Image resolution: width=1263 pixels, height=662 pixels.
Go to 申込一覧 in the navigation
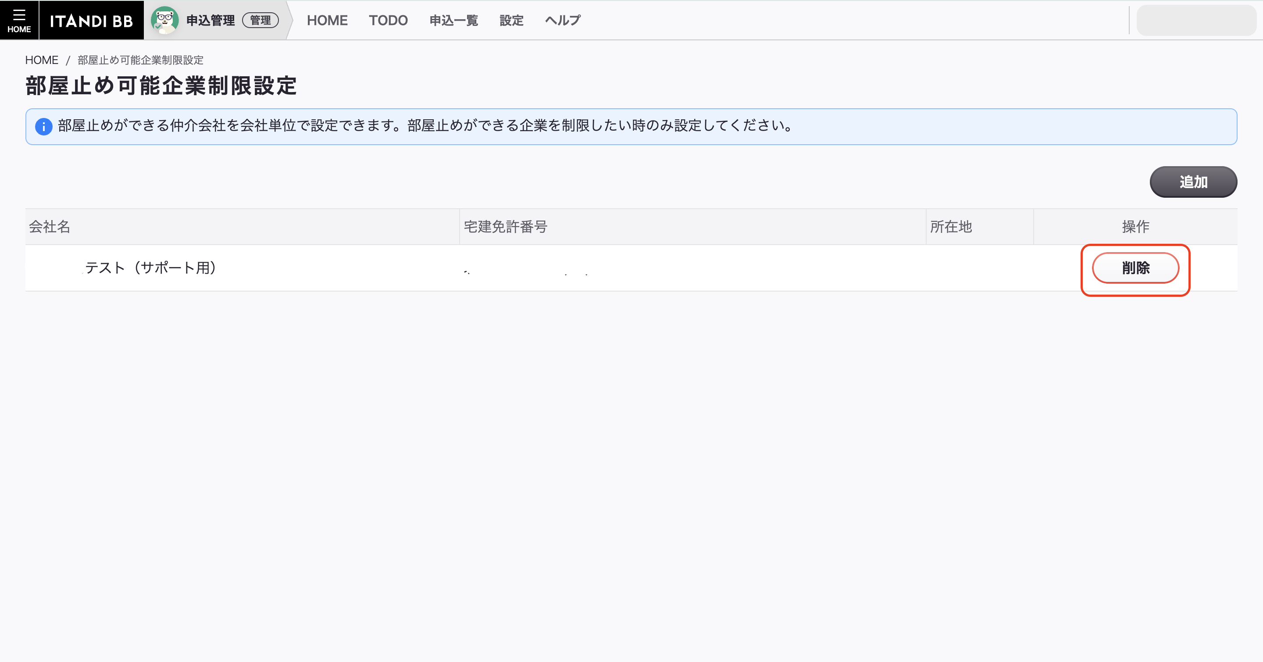point(453,20)
